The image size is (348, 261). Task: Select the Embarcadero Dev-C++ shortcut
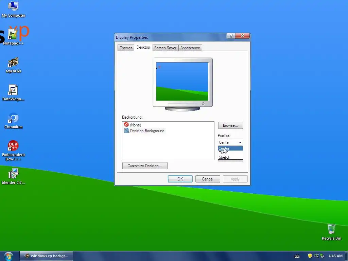click(x=13, y=151)
